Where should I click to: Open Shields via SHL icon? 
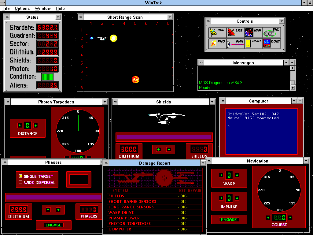[x=272, y=32]
